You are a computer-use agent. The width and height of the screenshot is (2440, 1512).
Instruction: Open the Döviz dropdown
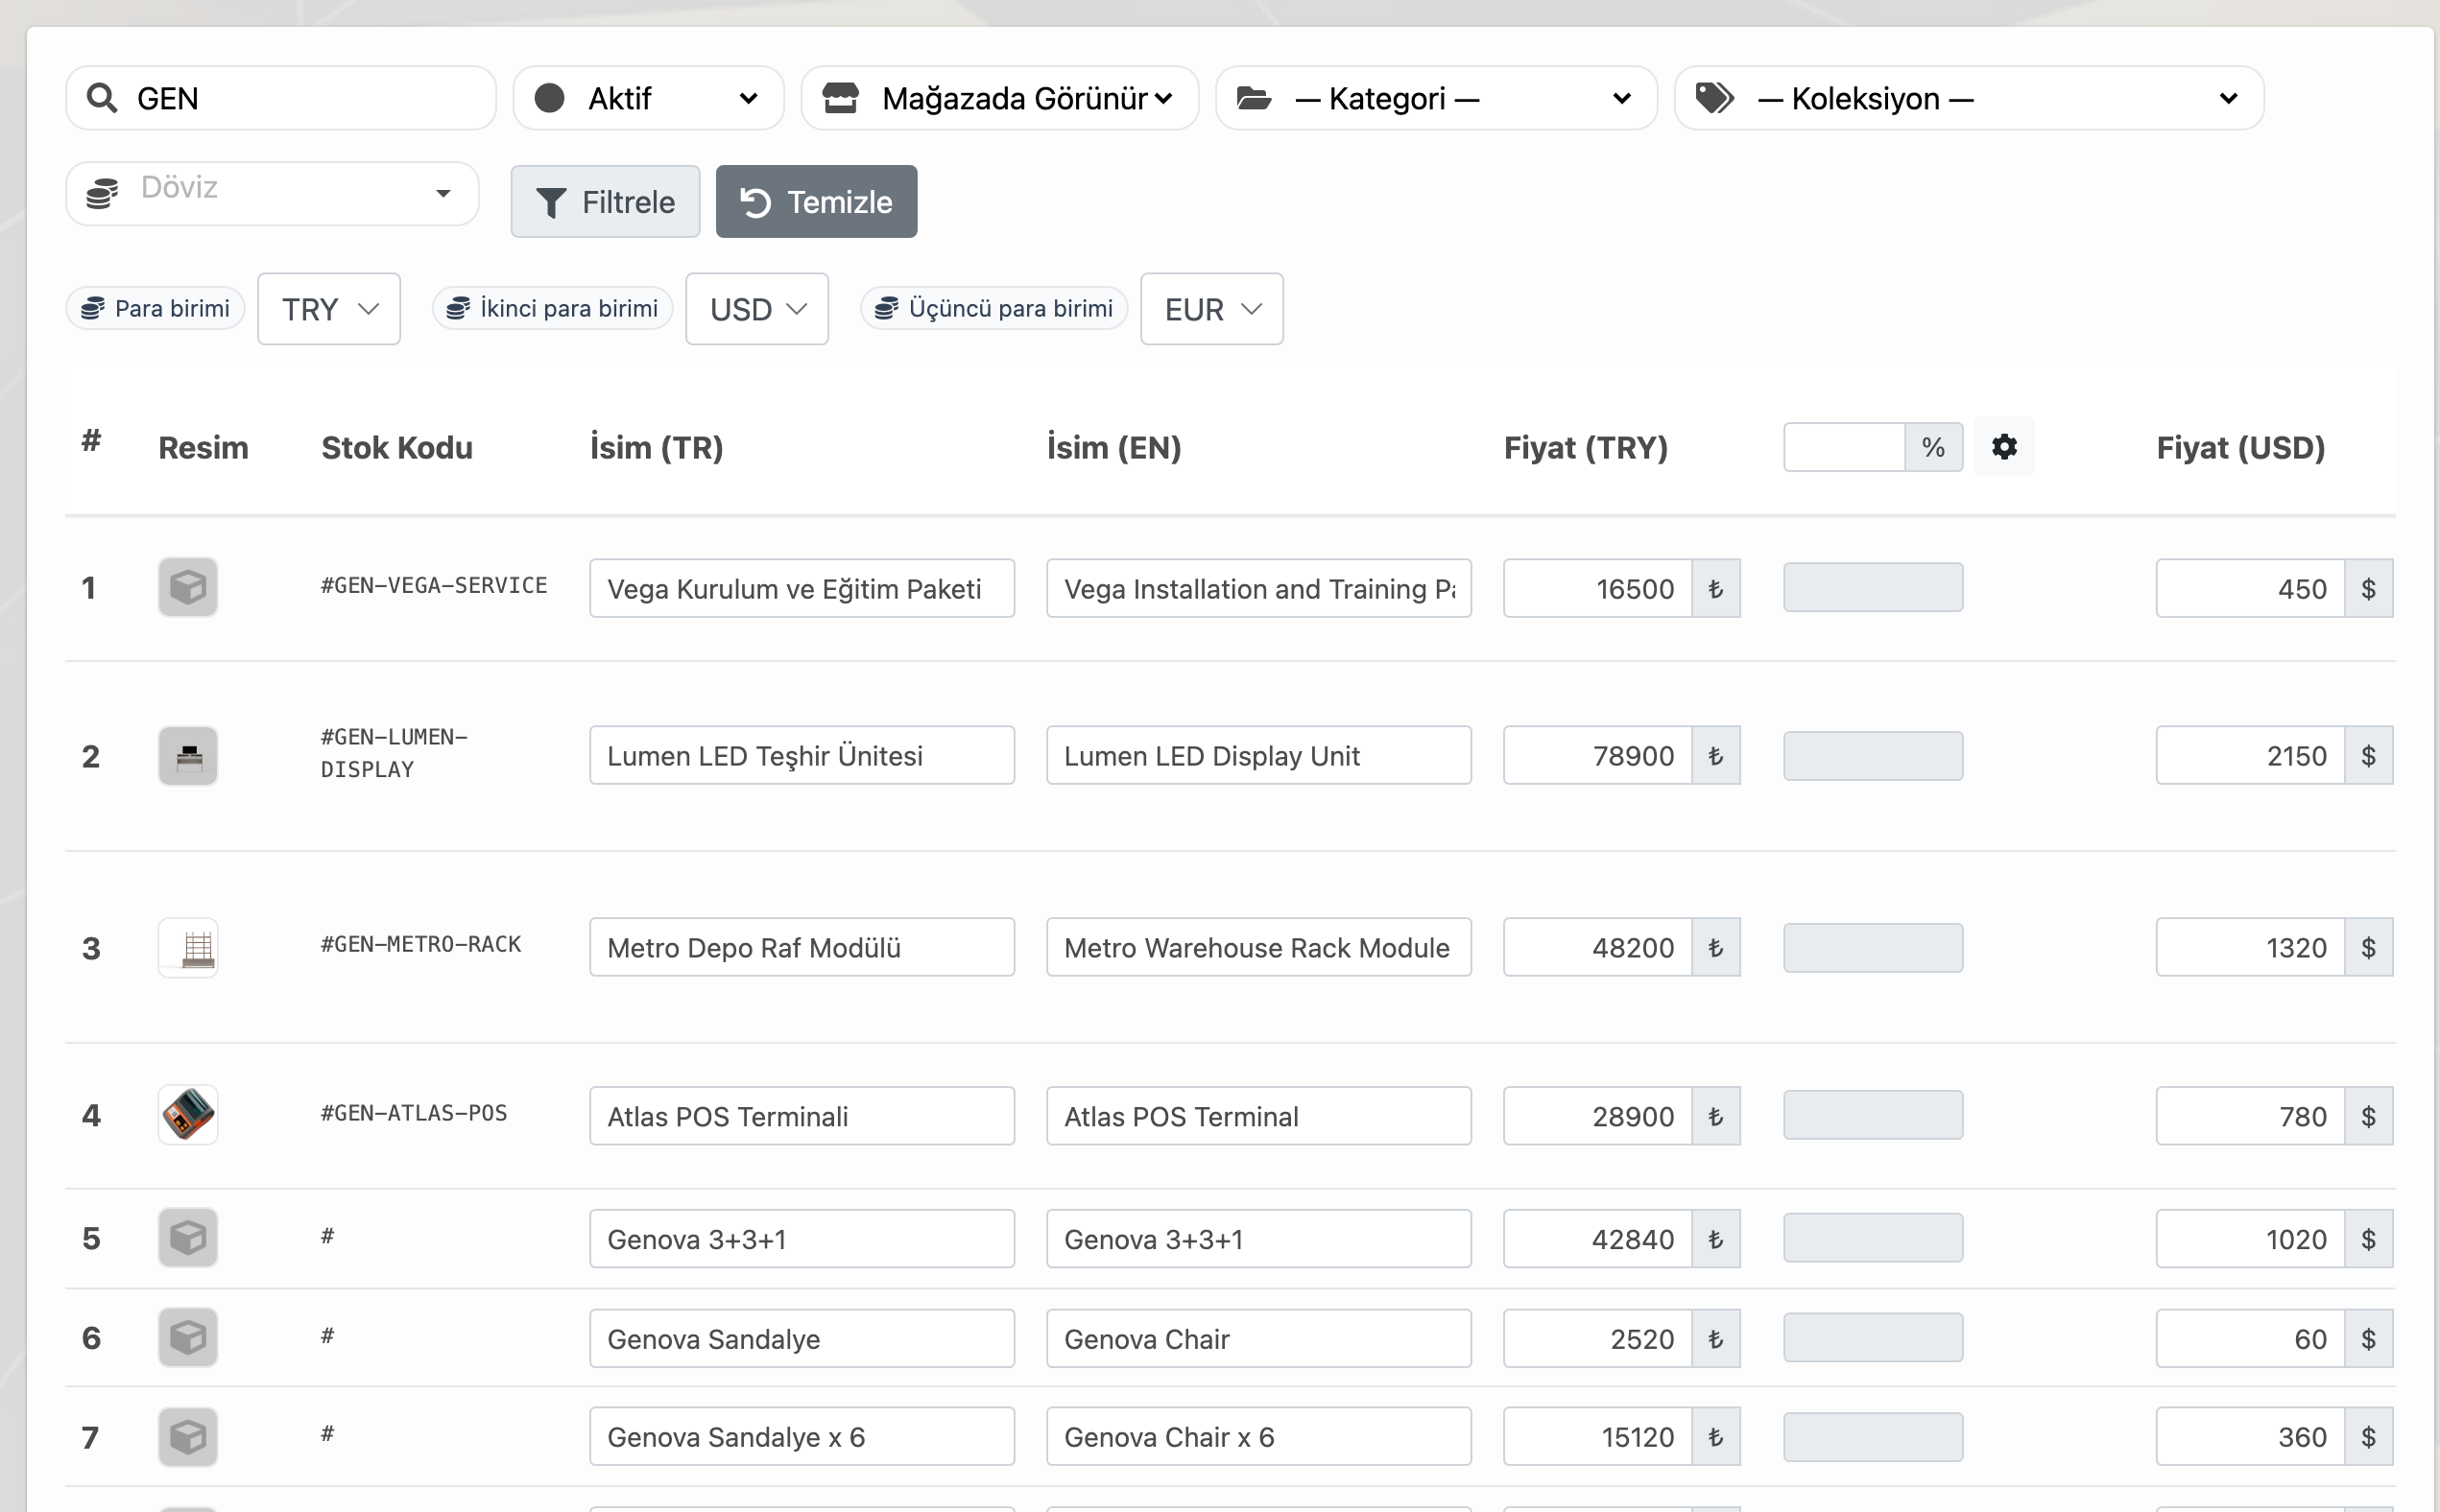[272, 193]
